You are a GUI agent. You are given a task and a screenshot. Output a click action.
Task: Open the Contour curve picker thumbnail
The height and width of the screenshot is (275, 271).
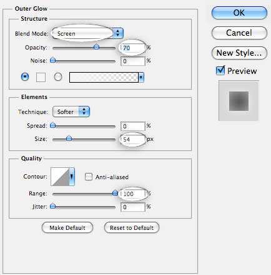60,177
